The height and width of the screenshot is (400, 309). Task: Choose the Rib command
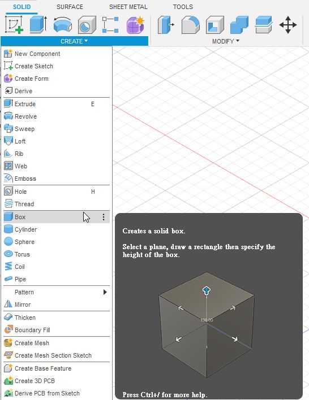click(57, 154)
